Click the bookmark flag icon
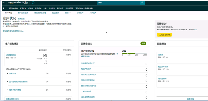208x101 pixels. click(4, 8)
